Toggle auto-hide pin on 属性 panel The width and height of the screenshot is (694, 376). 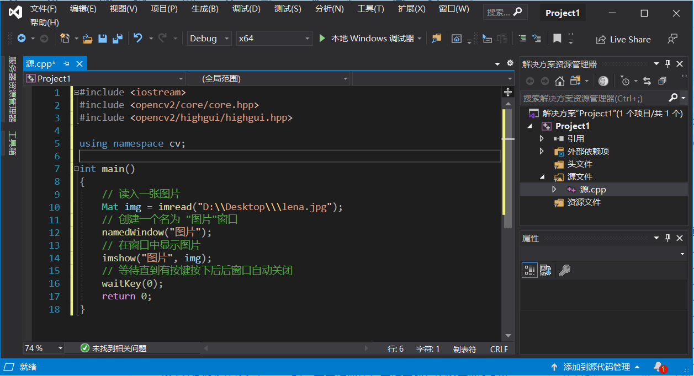667,238
